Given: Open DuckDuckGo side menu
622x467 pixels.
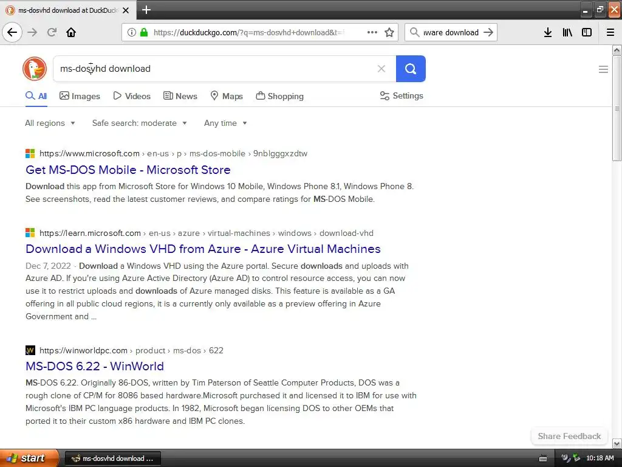Looking at the screenshot, I should point(603,69).
